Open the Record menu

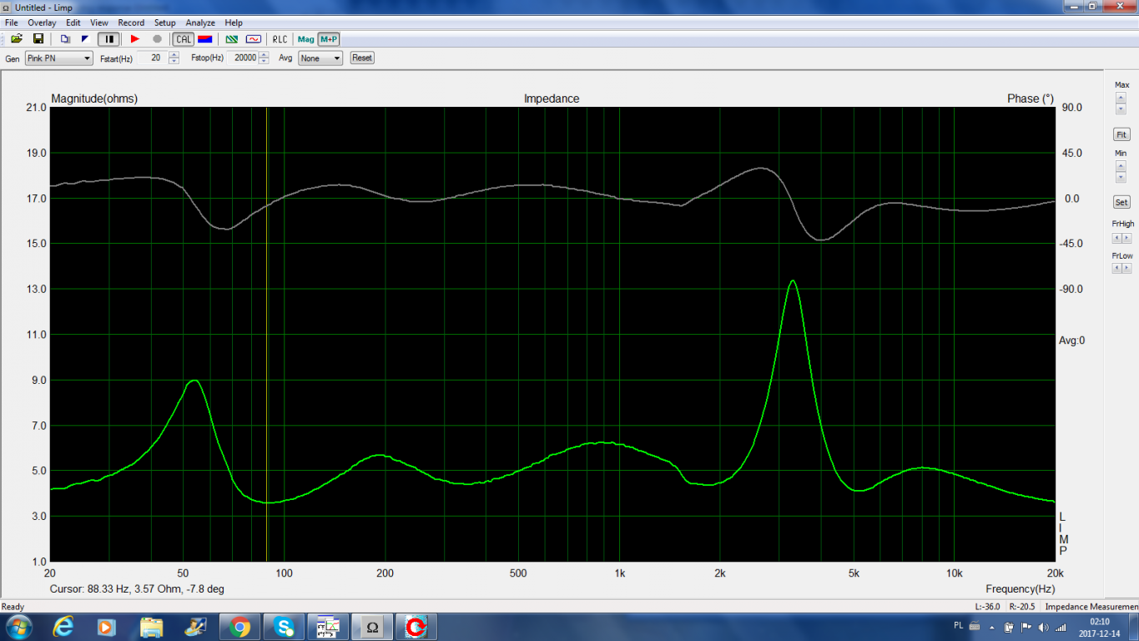(131, 23)
